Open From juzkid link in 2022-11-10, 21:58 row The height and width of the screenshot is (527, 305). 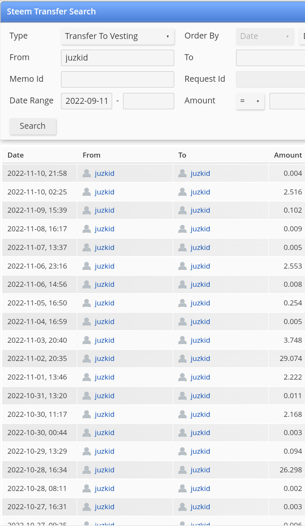(x=105, y=173)
